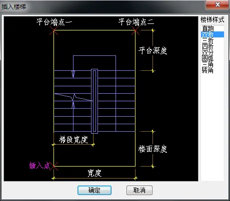The height and width of the screenshot is (201, 230).
Task: Click the 宽度 dimension label
Action: 94,173
